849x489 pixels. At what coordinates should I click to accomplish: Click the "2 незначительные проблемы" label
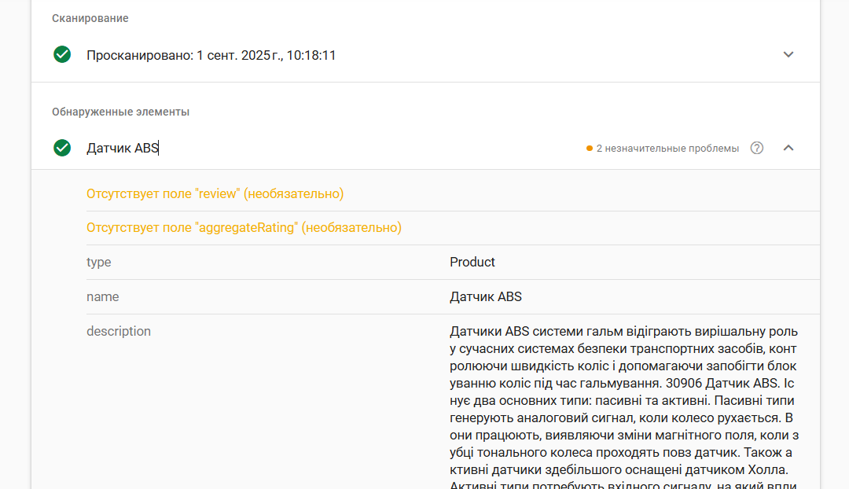click(667, 149)
